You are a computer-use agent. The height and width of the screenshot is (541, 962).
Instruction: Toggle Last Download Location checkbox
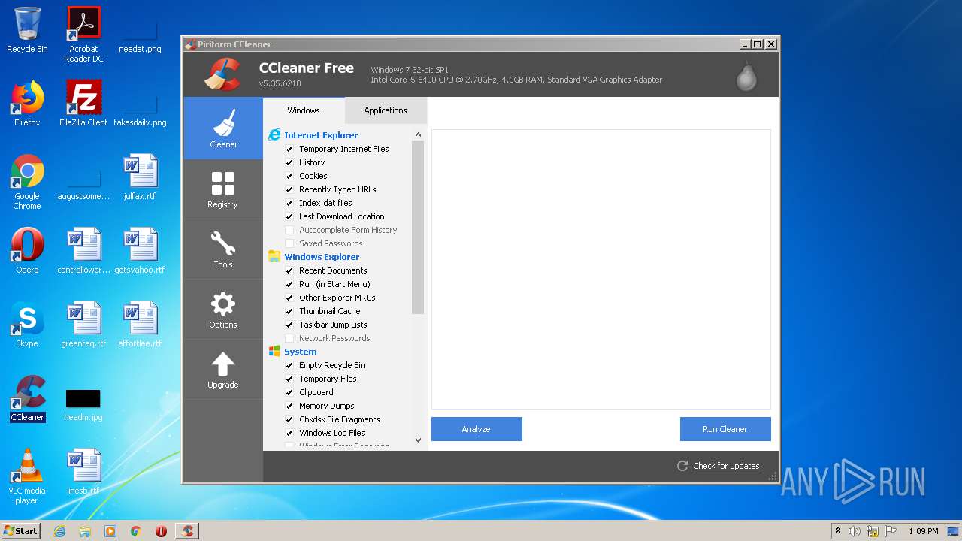pos(289,216)
